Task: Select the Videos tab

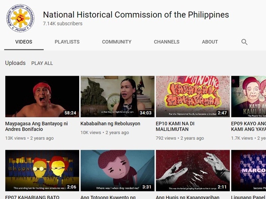Action: [24, 42]
